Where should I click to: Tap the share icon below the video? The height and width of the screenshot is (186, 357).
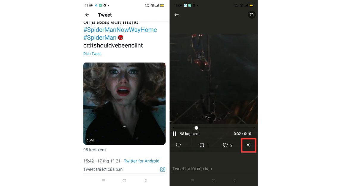pyautogui.click(x=249, y=145)
